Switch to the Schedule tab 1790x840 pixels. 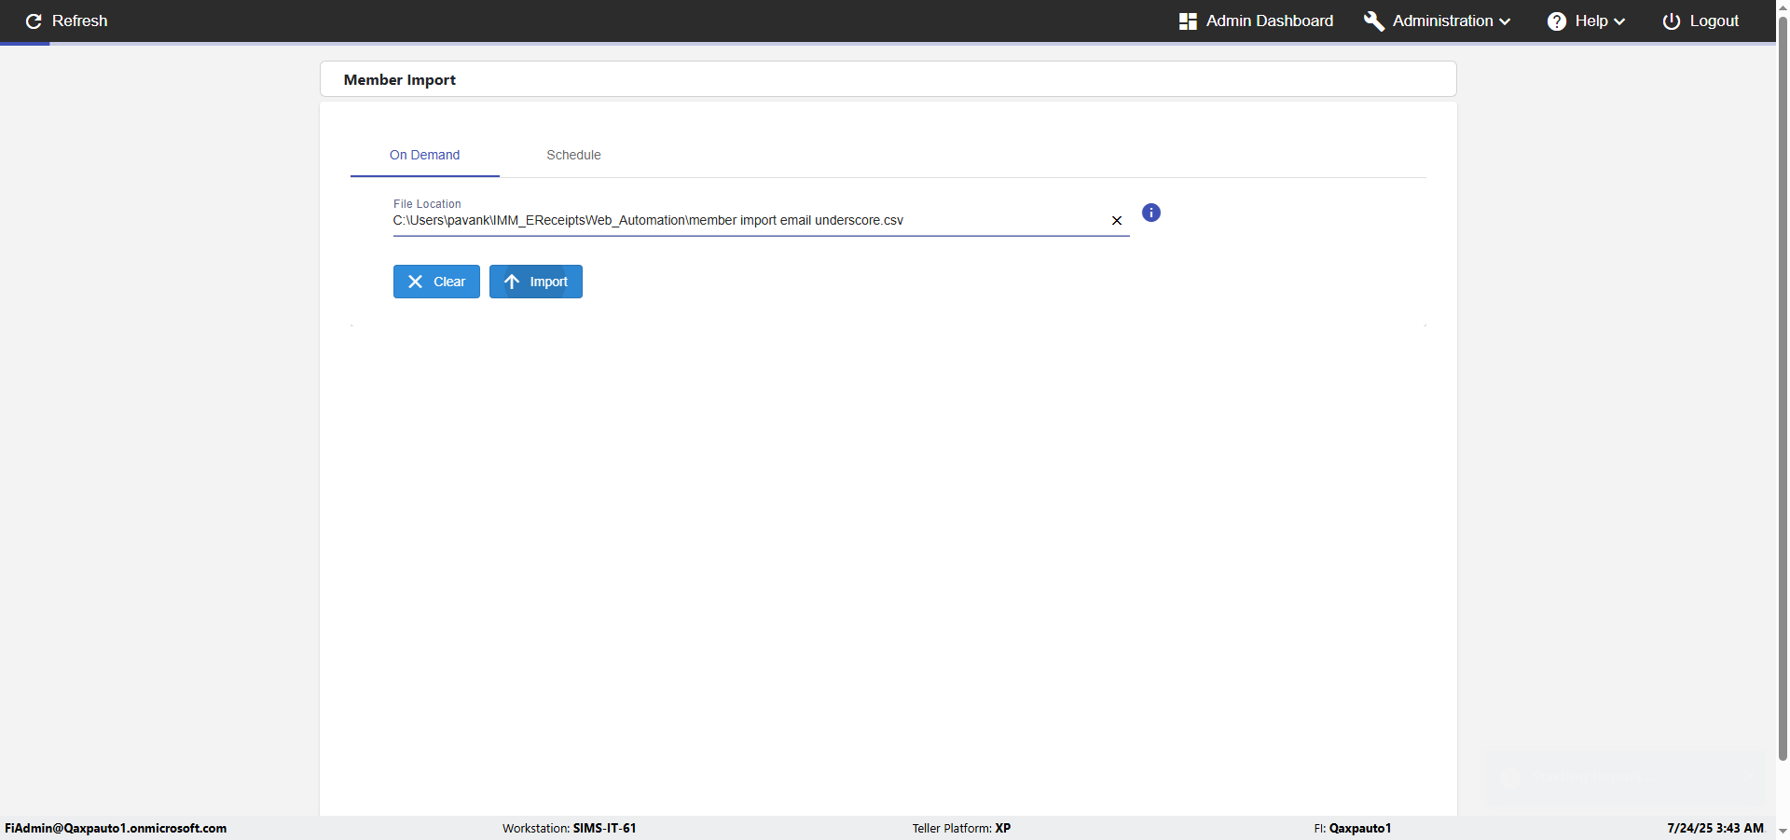573,155
